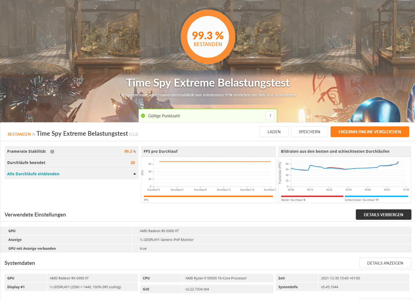Click the Systemdaten GPU value AMD Radeon
Screen dimensions: 415x300
69,278
